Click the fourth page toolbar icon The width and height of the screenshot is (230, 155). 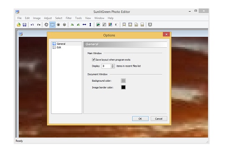click(142, 25)
